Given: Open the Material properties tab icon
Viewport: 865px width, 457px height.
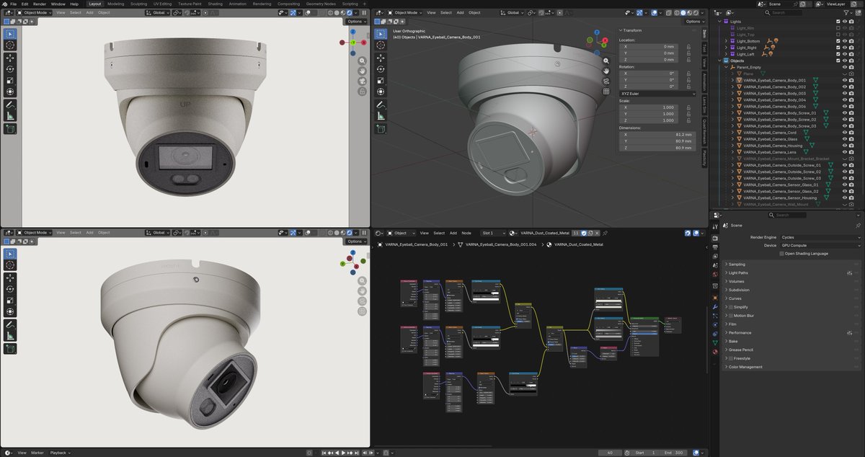Looking at the screenshot, I should pos(715,351).
